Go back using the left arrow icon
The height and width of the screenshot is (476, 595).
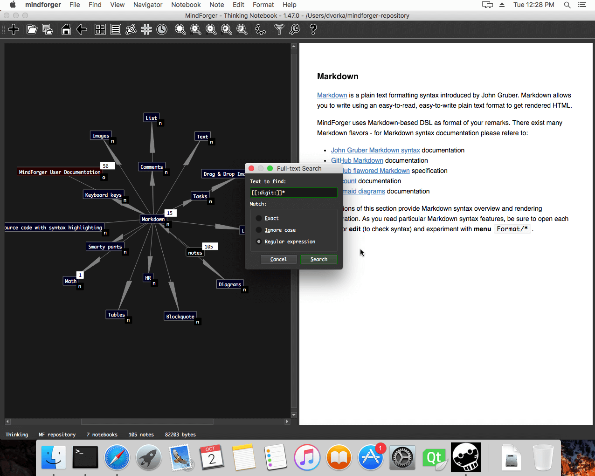[x=82, y=30]
